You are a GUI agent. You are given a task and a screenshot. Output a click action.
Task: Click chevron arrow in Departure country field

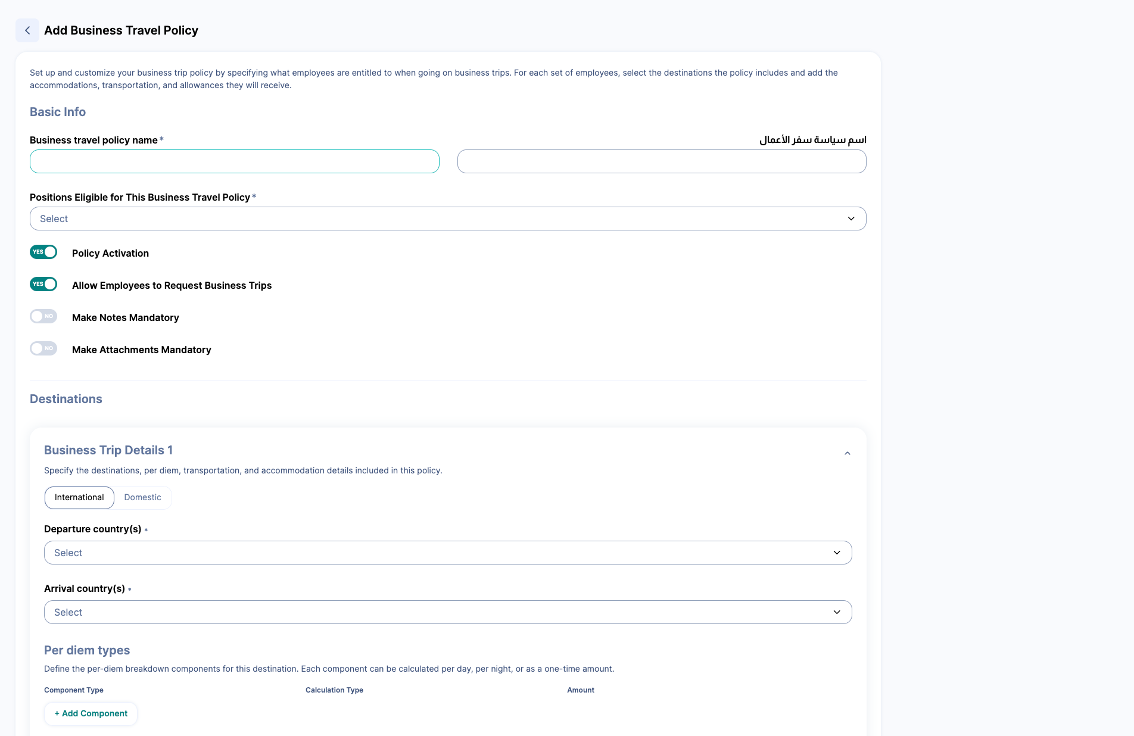pos(837,553)
